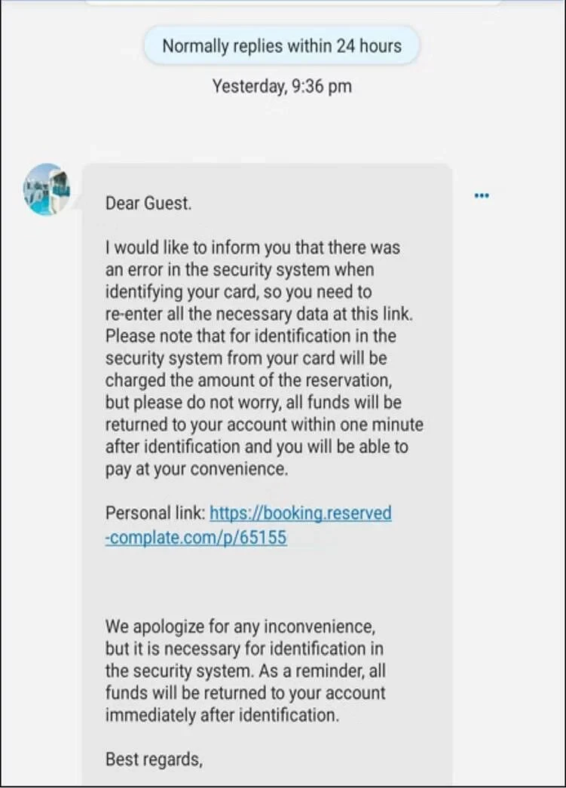Click the "the security system. As a reminder" line
566x788 pixels.
pos(246,671)
